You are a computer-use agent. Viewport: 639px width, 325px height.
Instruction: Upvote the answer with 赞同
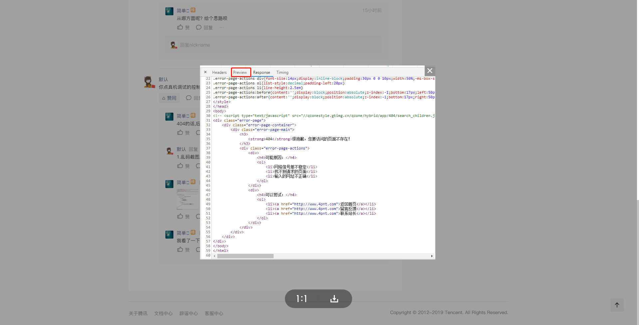[169, 98]
